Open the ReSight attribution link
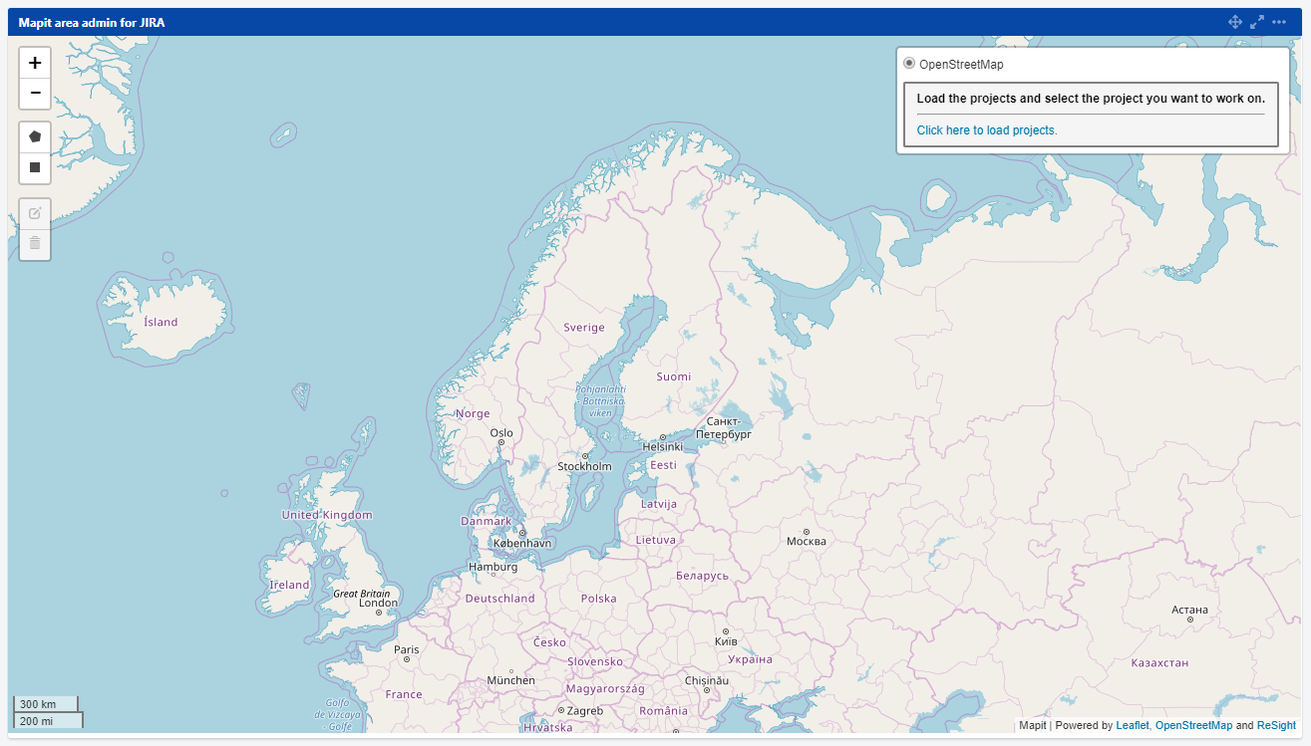 coord(1276,725)
